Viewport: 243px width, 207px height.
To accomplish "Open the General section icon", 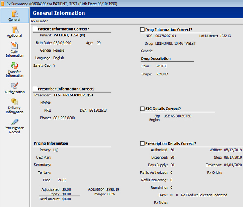I will 14,14.
